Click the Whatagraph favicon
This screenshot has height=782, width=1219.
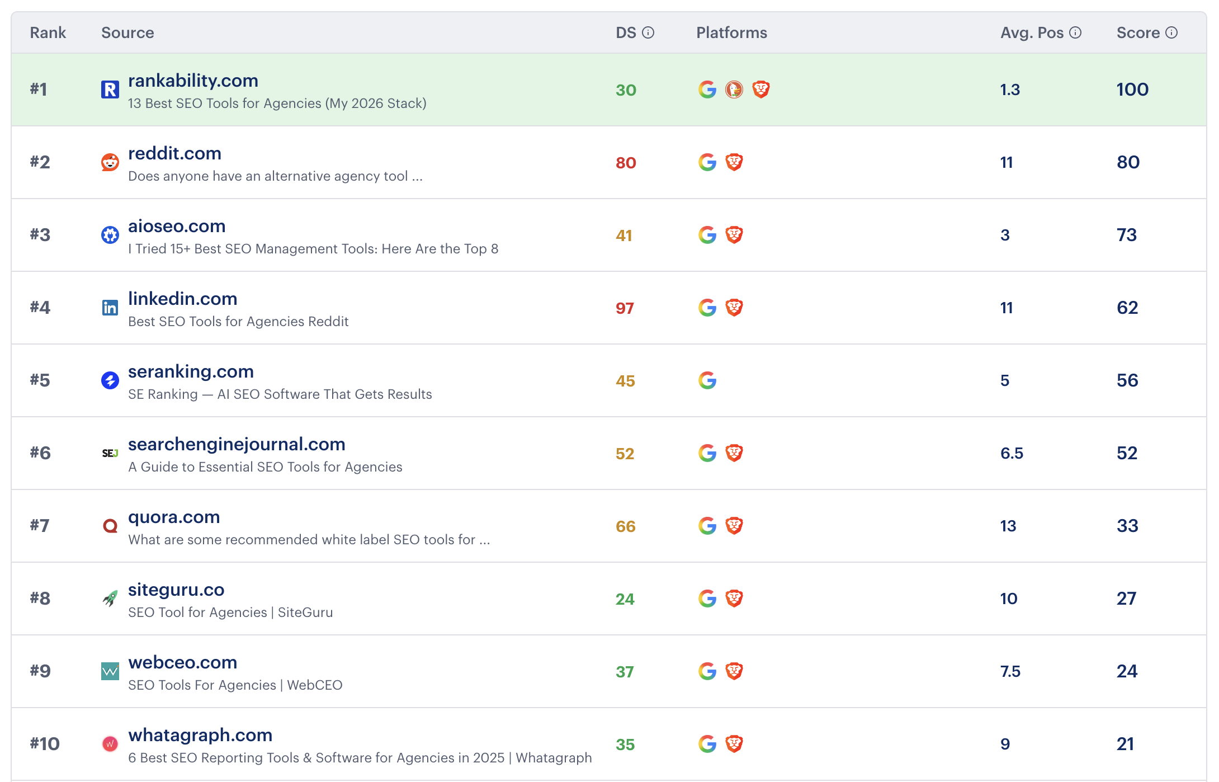110,744
